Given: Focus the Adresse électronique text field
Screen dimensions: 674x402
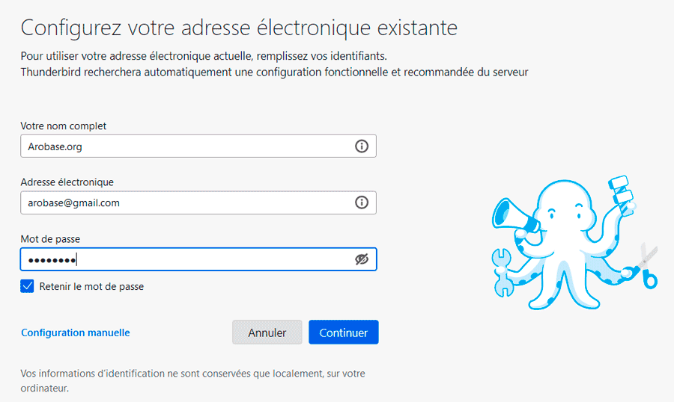Looking at the screenshot, I should (x=198, y=202).
